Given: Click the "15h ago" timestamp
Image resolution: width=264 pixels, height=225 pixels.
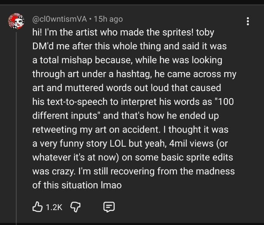Looking at the screenshot, I should pos(108,19).
